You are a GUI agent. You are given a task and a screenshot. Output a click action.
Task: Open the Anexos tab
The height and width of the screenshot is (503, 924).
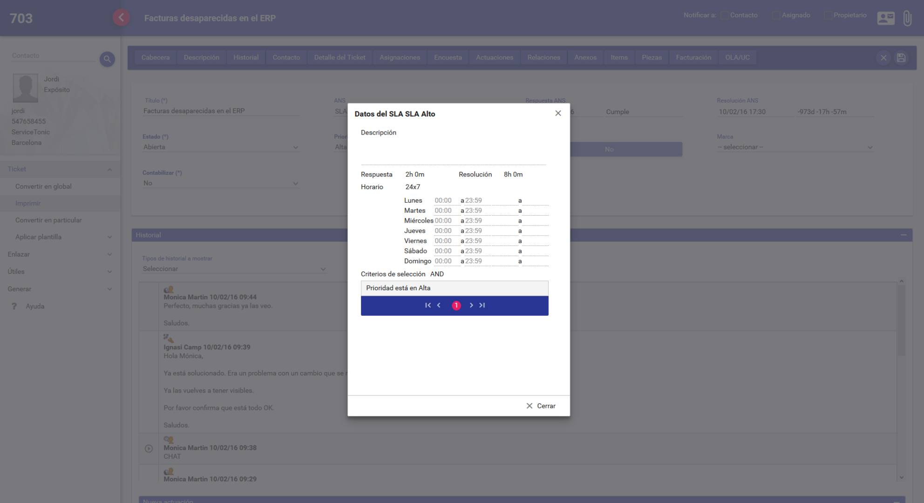(x=585, y=57)
